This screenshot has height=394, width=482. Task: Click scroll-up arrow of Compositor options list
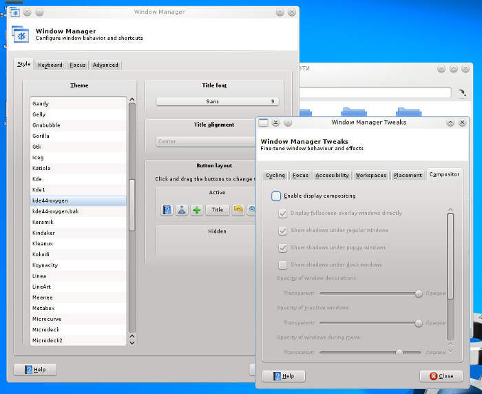pos(450,210)
